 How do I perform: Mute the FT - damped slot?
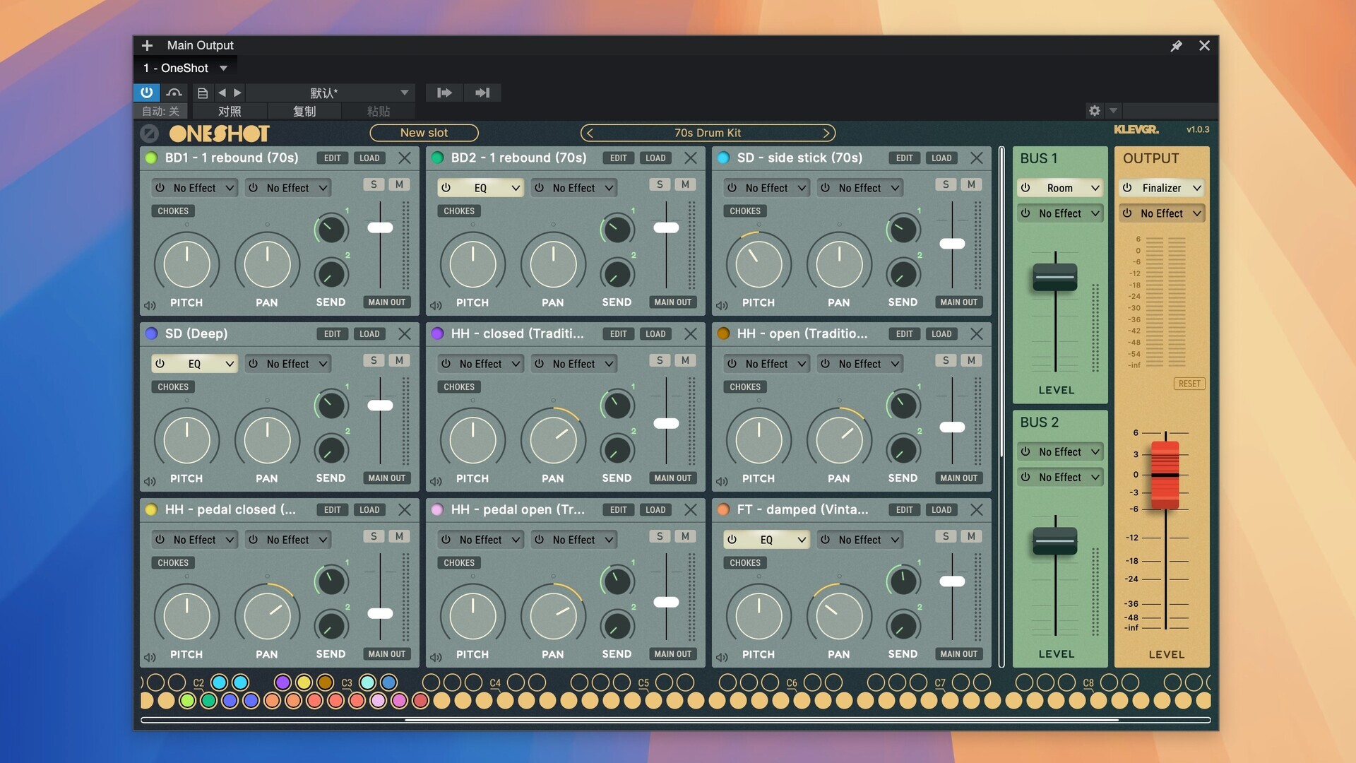[x=971, y=536]
